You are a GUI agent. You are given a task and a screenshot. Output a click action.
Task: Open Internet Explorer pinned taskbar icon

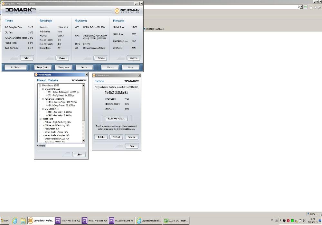pyautogui.click(x=14, y=221)
